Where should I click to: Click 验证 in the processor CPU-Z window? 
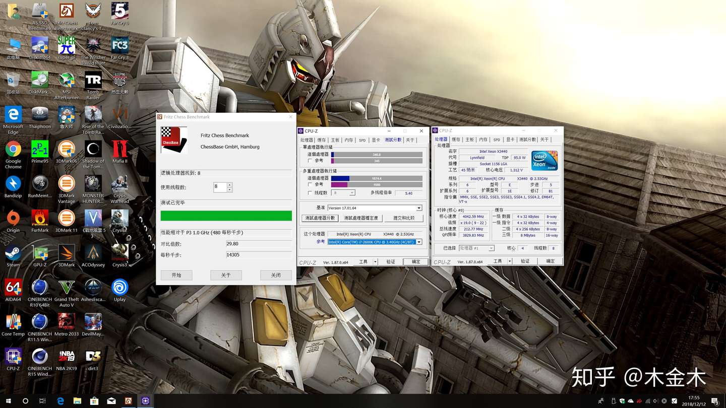pos(525,261)
